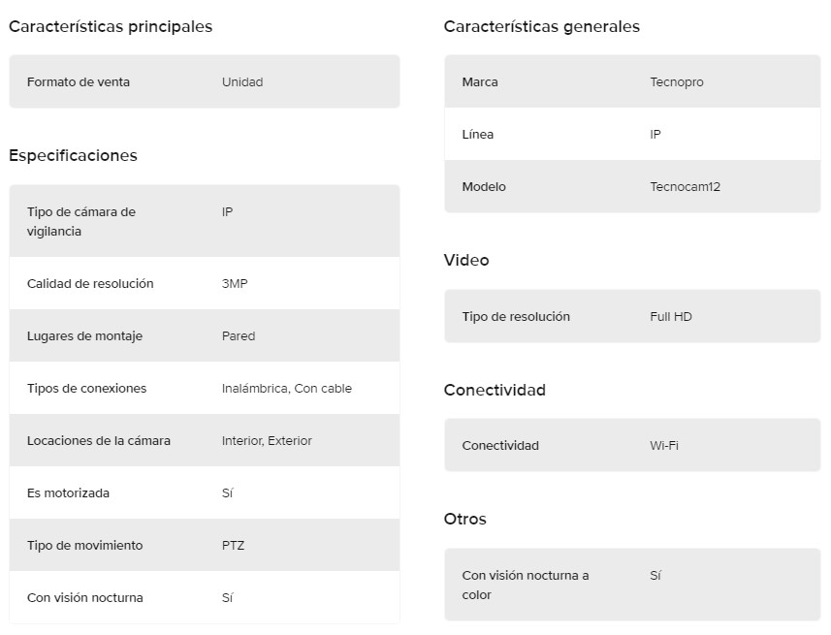Viewport: 831px width, 635px height.
Task: Click the 'Con visión nocturna a color' label
Action: click(526, 586)
